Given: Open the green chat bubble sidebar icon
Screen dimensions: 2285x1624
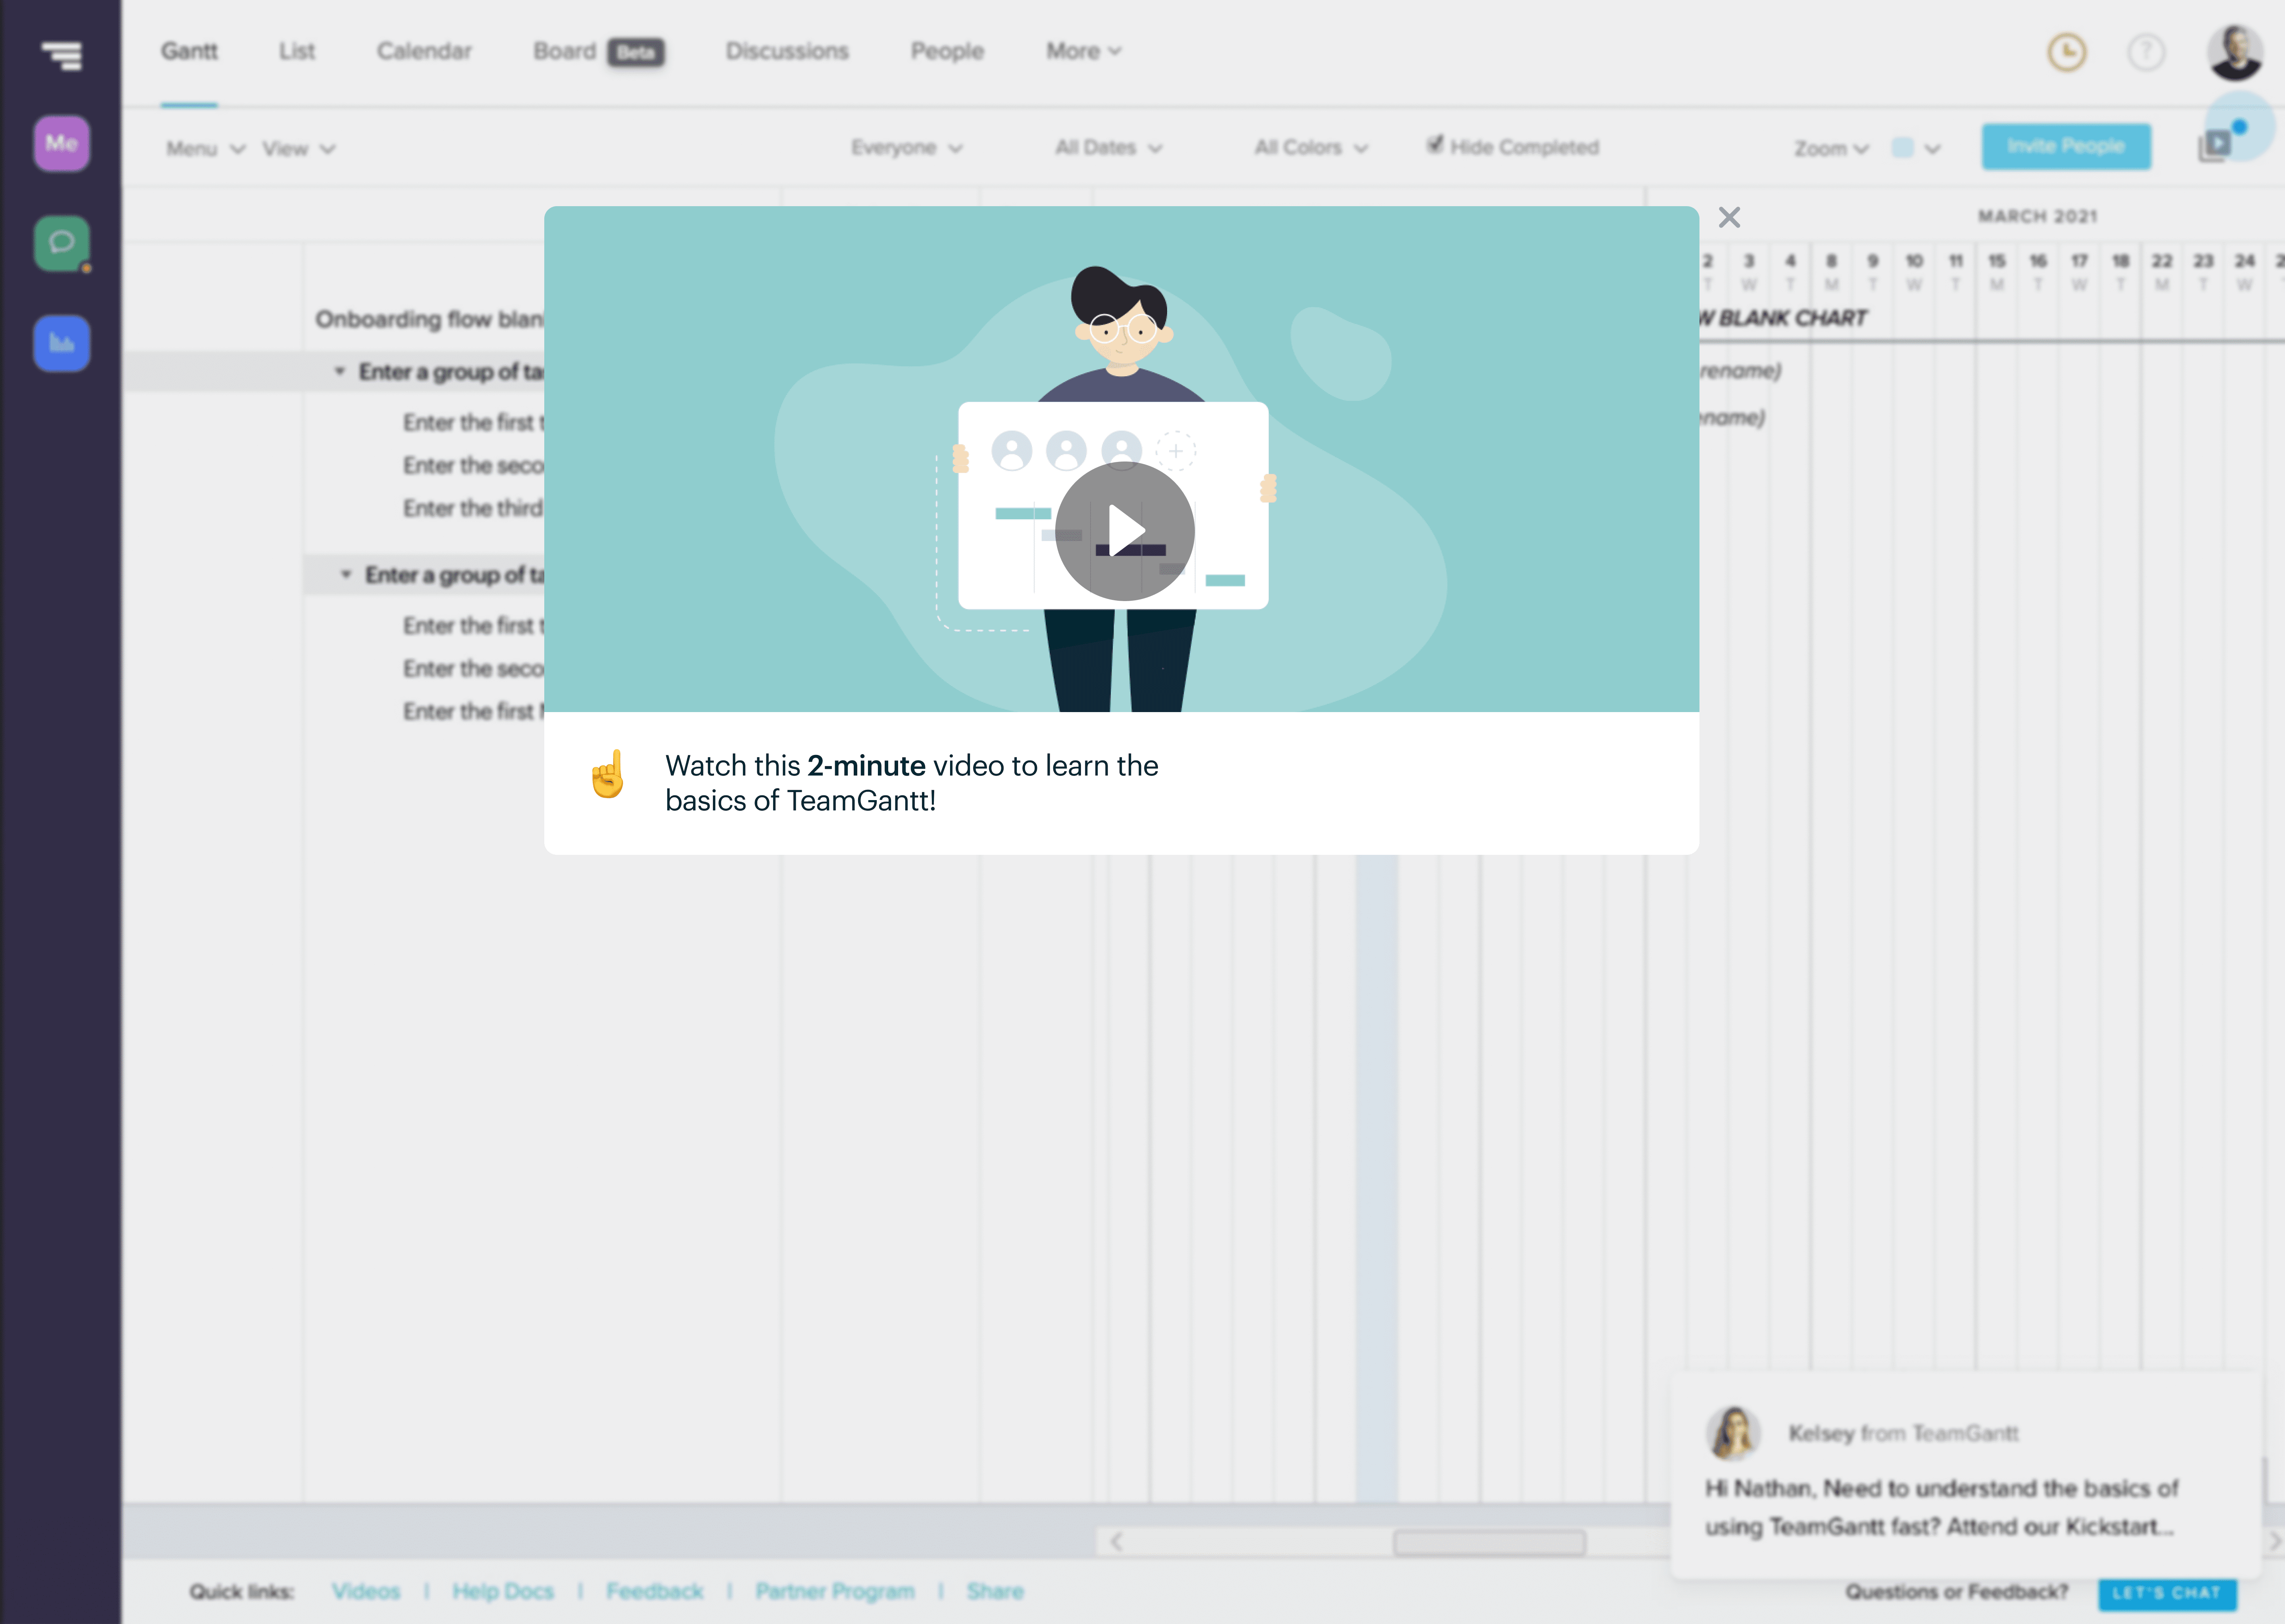Looking at the screenshot, I should coord(62,243).
